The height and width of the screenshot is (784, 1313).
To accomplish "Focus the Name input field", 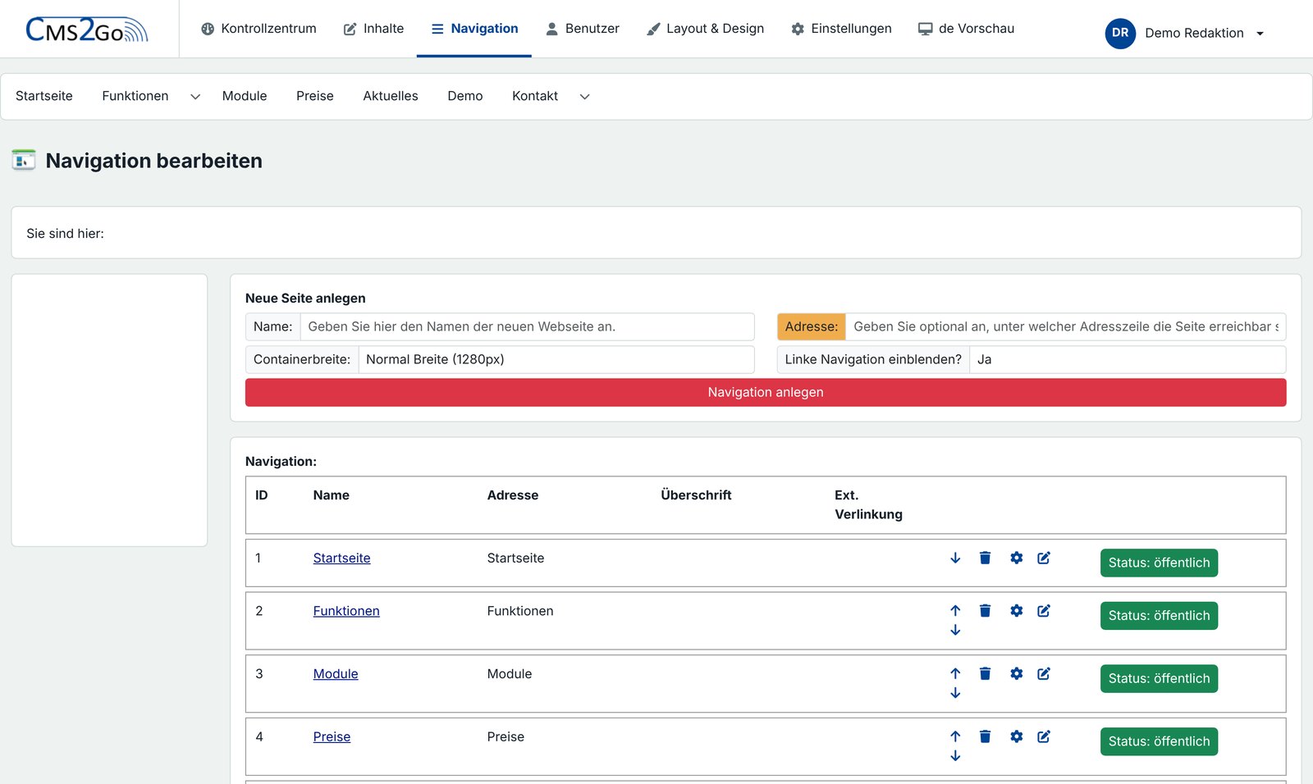I will point(527,326).
